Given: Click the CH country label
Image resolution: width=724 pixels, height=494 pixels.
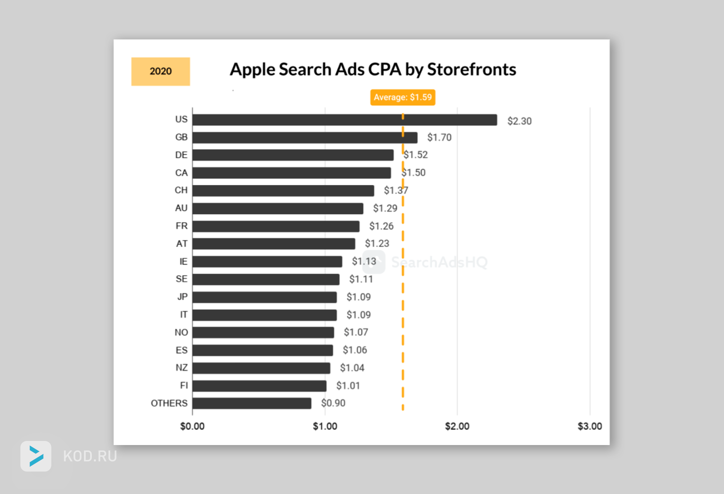Looking at the screenshot, I should click(x=181, y=190).
